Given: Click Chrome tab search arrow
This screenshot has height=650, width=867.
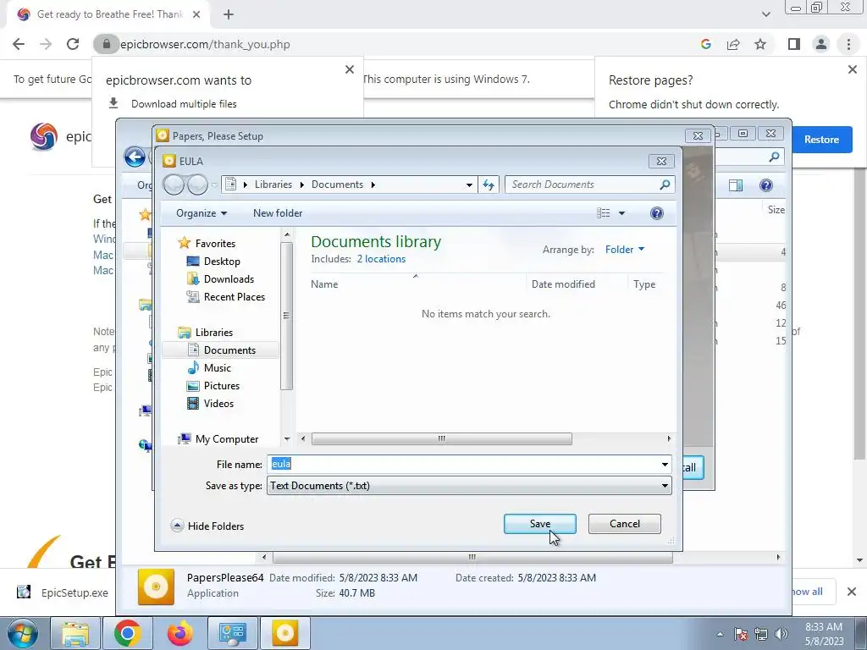Looking at the screenshot, I should point(765,15).
